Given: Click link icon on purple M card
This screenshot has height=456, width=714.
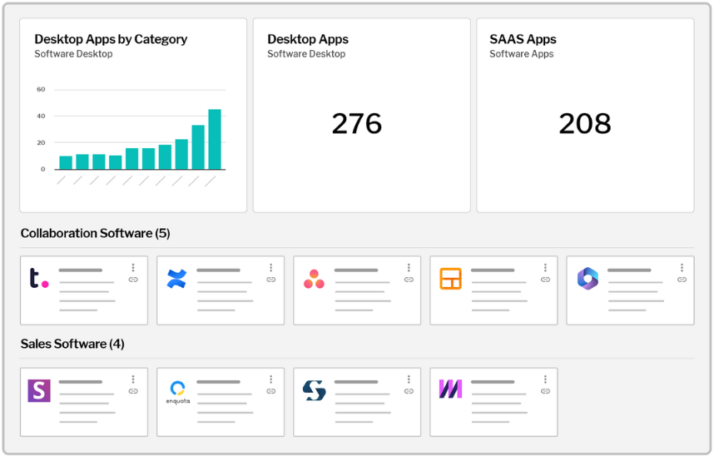Looking at the screenshot, I should (x=545, y=391).
